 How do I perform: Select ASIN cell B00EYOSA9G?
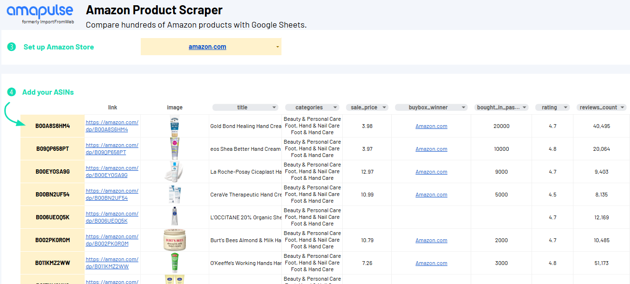point(52,172)
